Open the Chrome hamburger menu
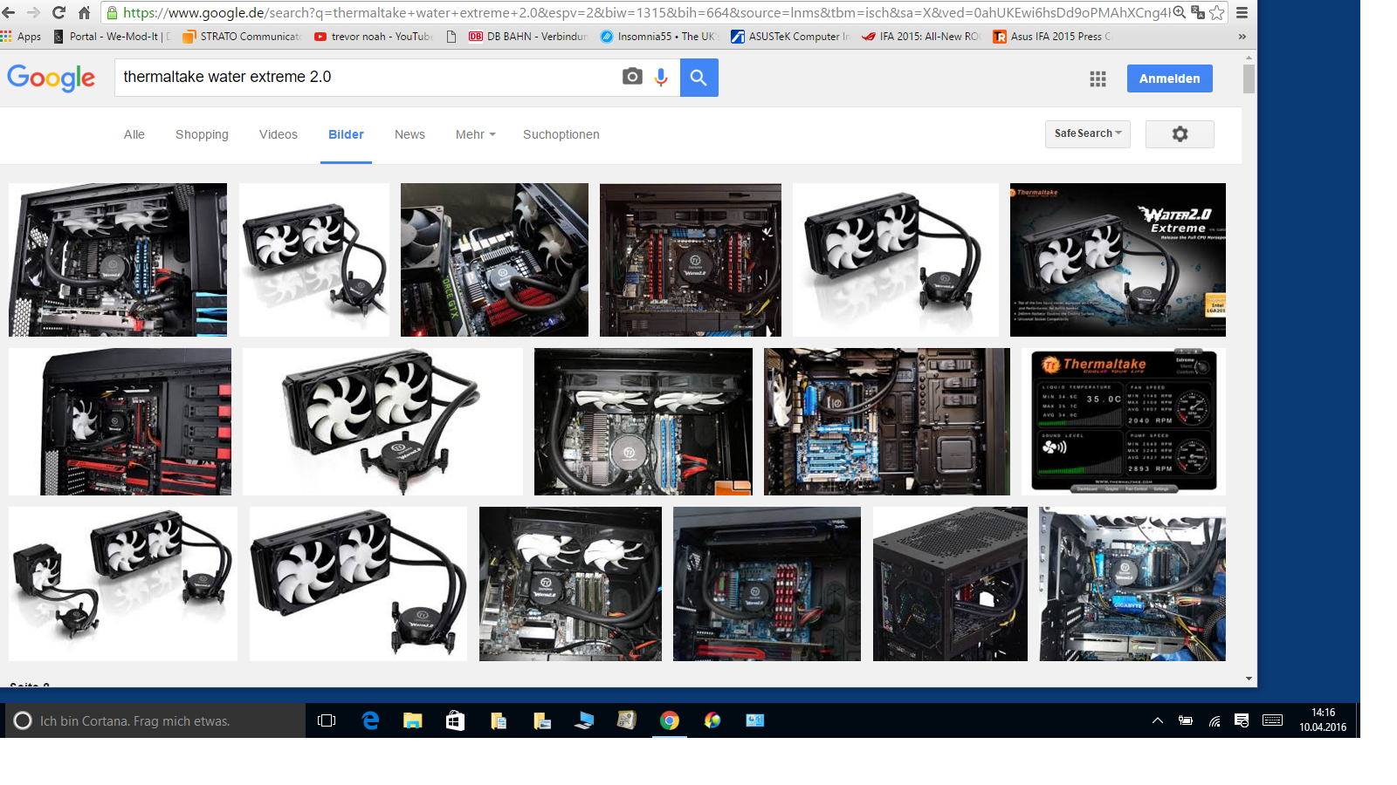Viewport: 1397px width, 785px height. pyautogui.click(x=1242, y=12)
